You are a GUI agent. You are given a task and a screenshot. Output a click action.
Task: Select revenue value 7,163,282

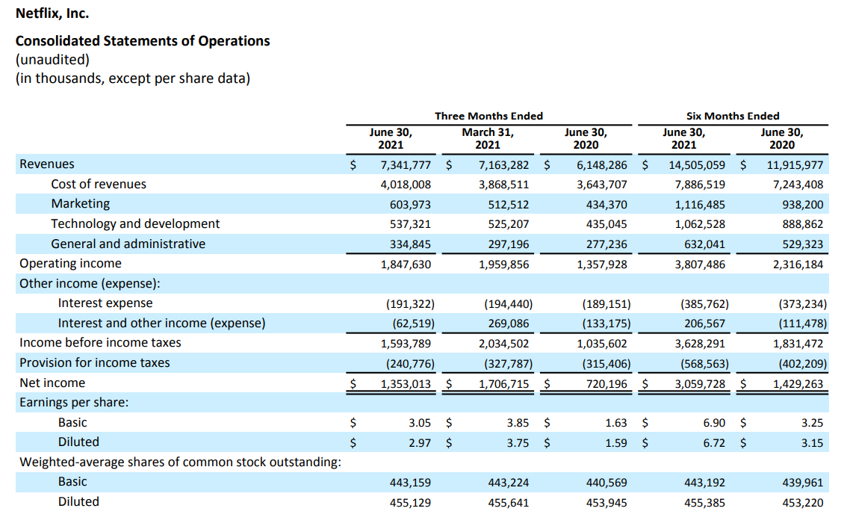coord(504,165)
